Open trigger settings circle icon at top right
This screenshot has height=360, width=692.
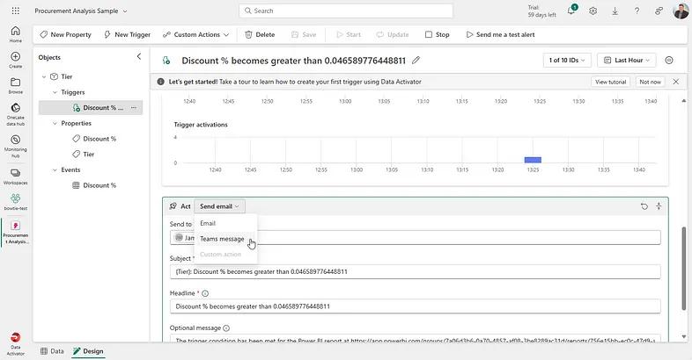click(669, 61)
